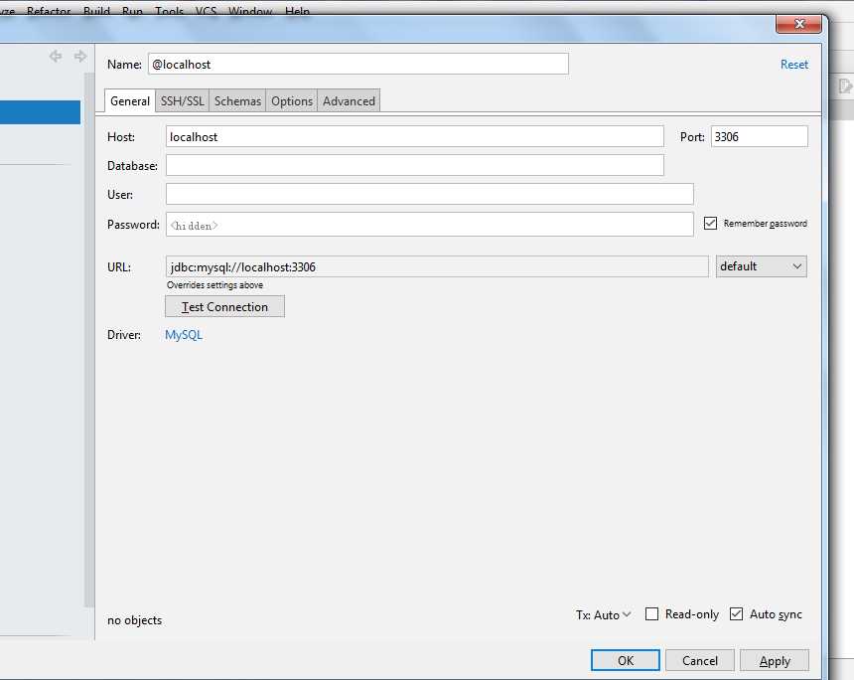Click the forward navigation arrow icon
Viewport: 854px width, 680px height.
click(x=80, y=56)
